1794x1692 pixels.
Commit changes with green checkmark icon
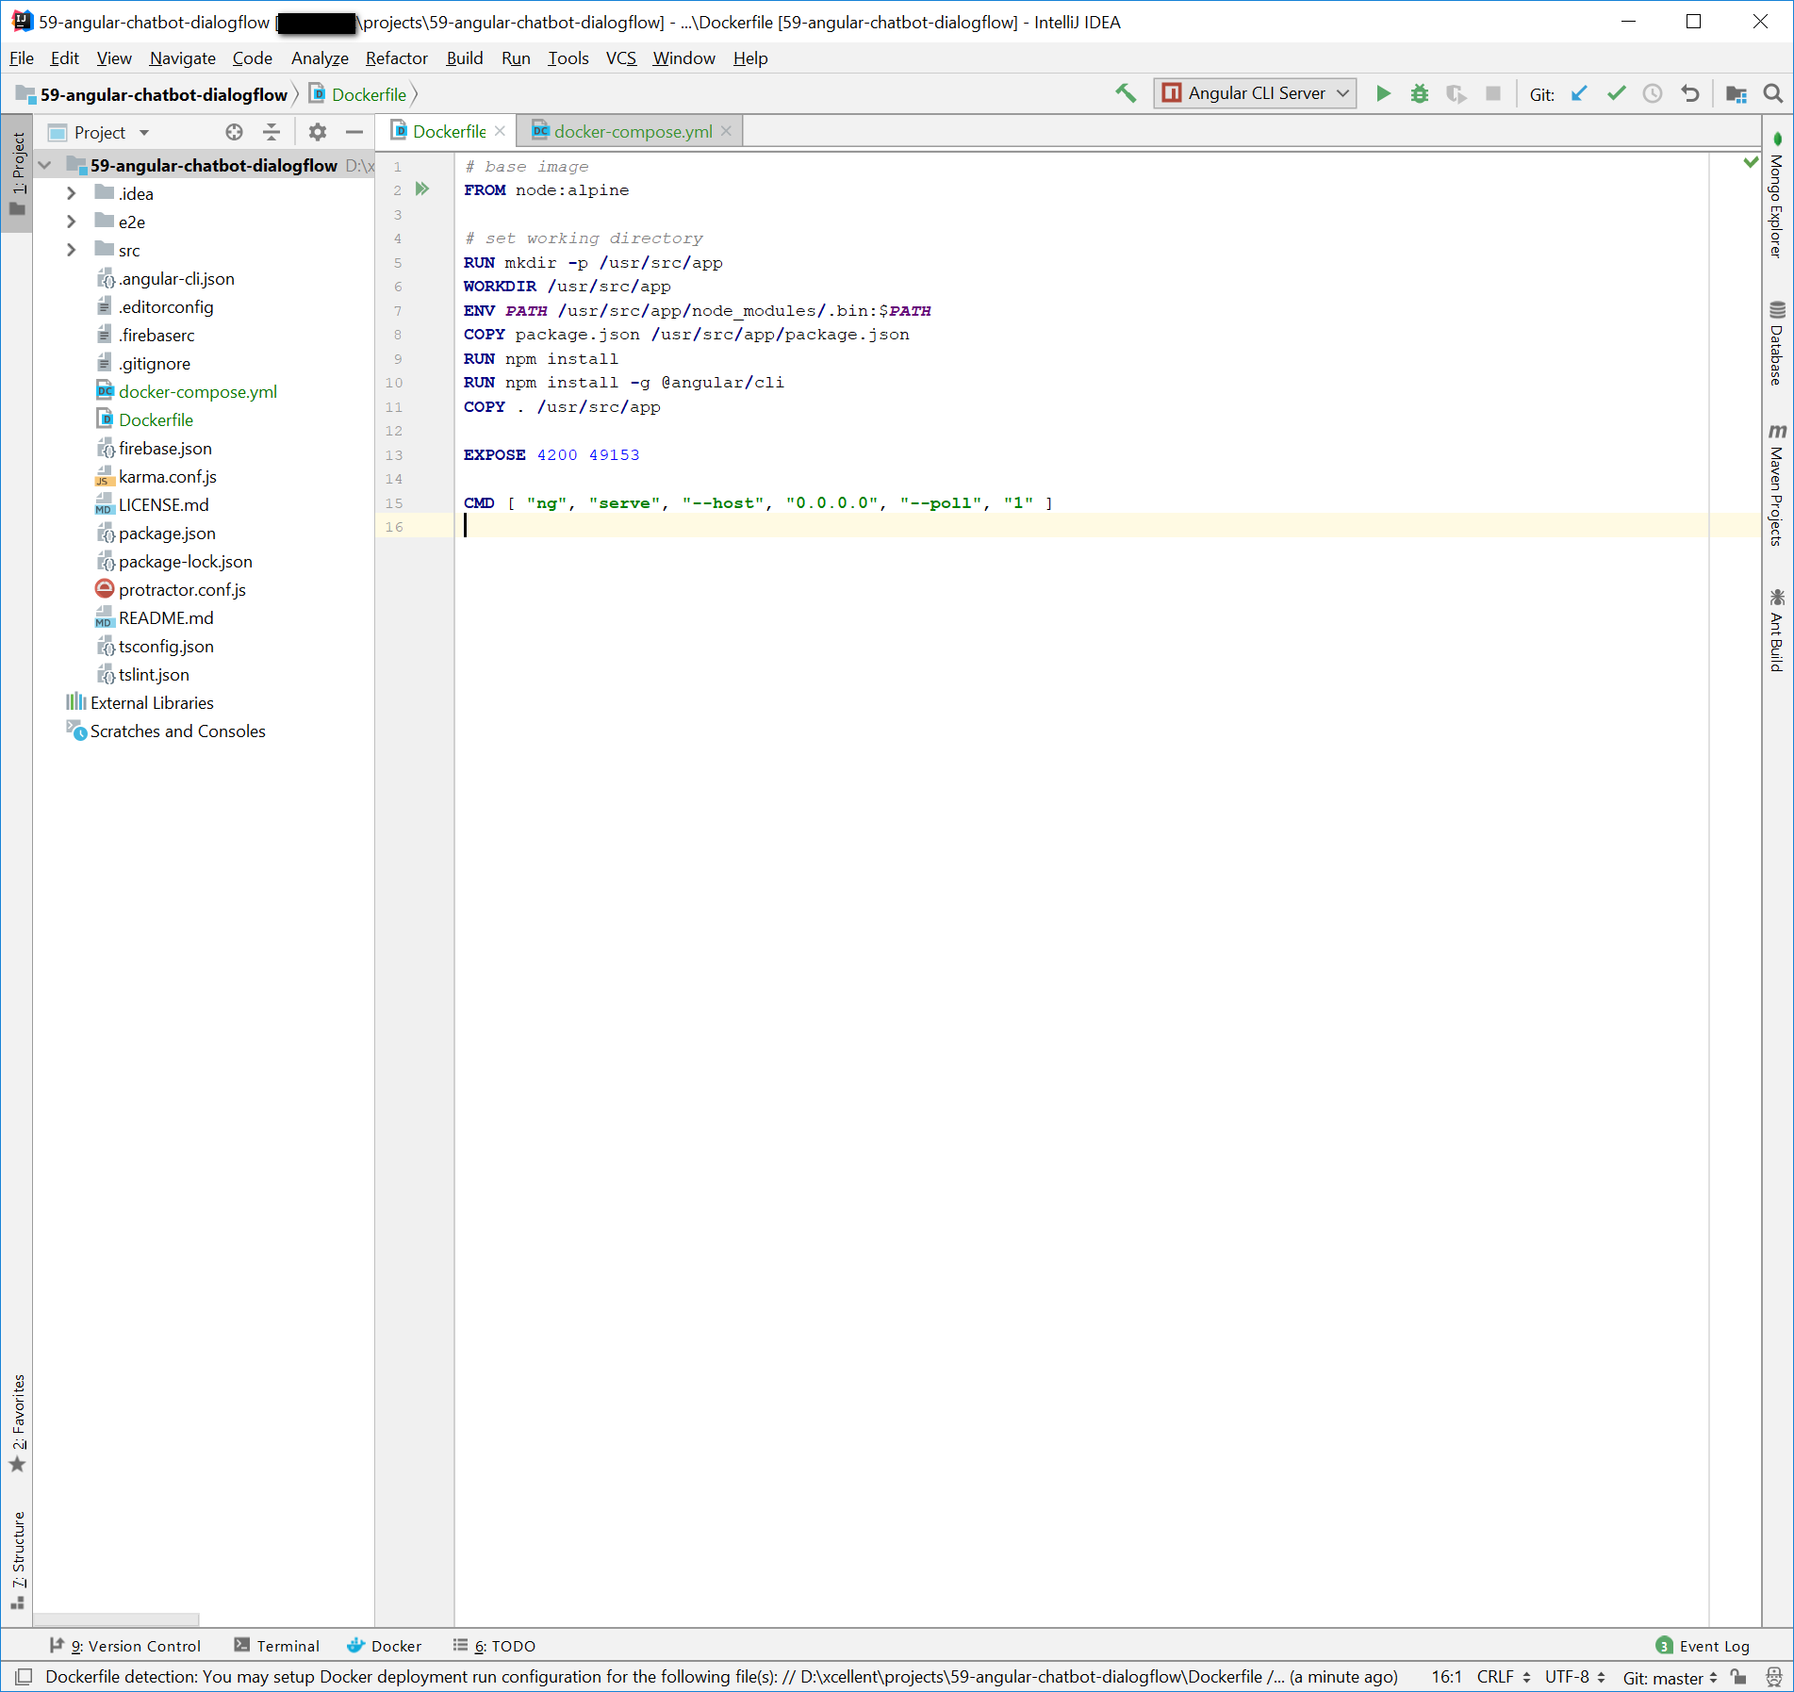[x=1616, y=93]
